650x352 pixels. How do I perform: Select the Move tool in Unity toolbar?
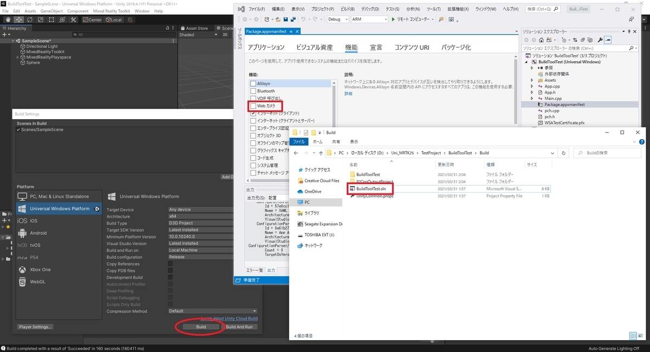pyautogui.click(x=18, y=19)
